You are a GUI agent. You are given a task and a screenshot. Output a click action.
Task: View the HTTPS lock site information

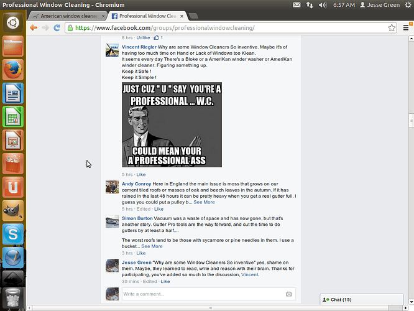[x=70, y=28]
